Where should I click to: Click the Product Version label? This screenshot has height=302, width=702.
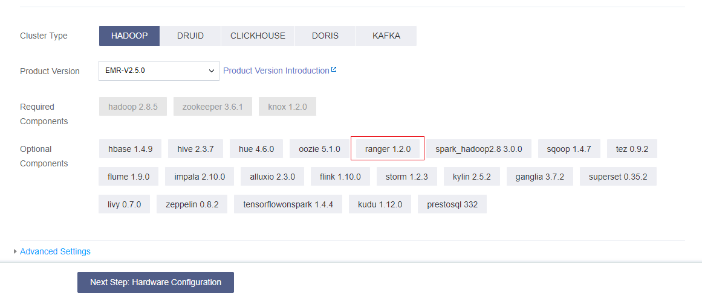coord(50,71)
